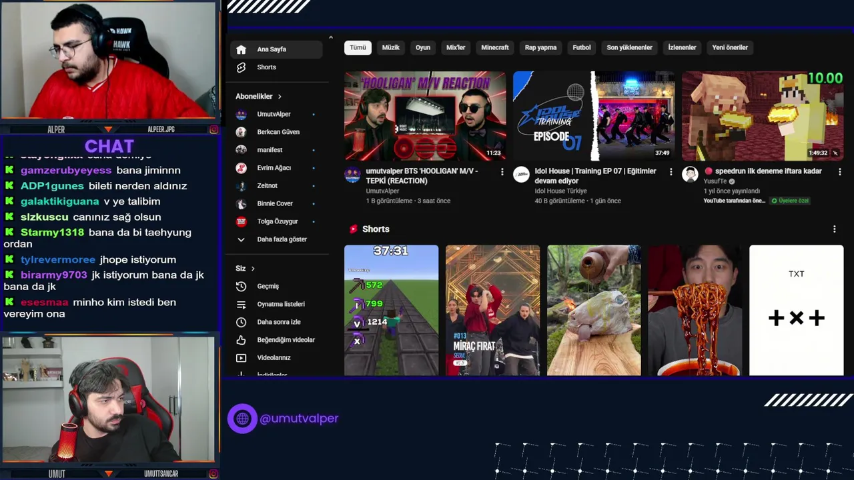
Task: Select the İzlenenler filter chip
Action: pyautogui.click(x=682, y=47)
